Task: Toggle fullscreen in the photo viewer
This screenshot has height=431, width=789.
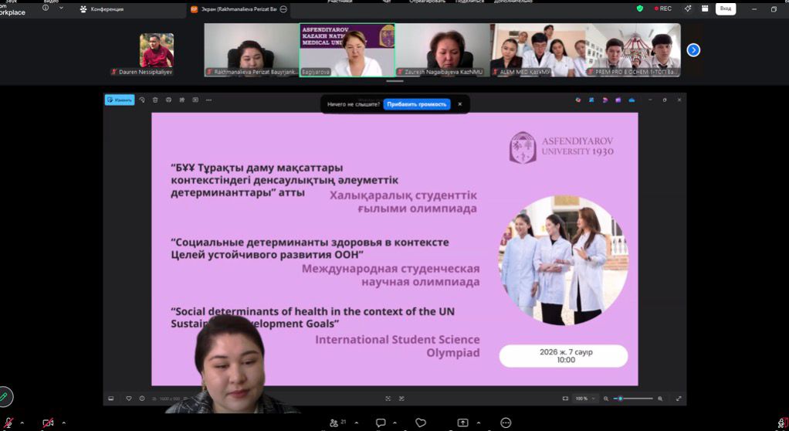Action: [679, 399]
